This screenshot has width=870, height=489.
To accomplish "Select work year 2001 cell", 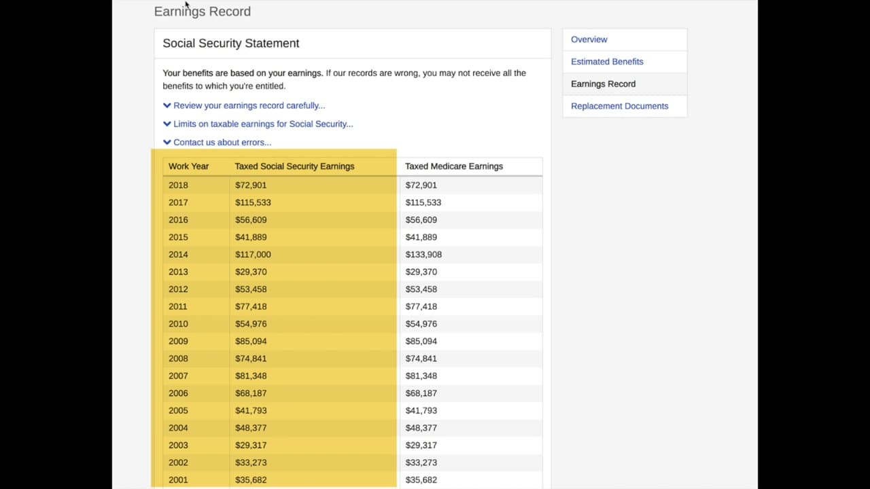I will (178, 479).
